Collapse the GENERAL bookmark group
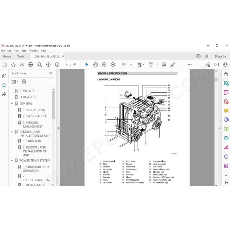Screen dimensions: 230x230 pos(12,103)
